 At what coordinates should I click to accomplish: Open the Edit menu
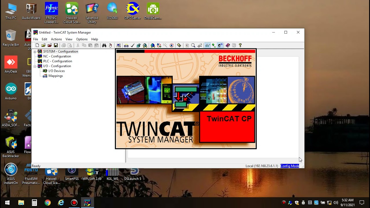click(x=44, y=39)
